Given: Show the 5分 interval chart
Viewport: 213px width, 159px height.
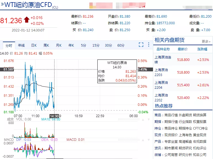Looking at the screenshot, I should coord(84,45).
